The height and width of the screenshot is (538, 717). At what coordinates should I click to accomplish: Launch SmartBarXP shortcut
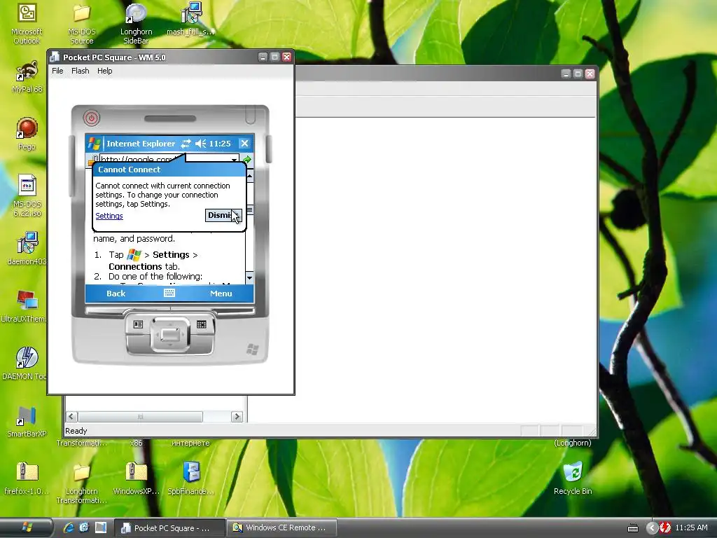(x=27, y=421)
